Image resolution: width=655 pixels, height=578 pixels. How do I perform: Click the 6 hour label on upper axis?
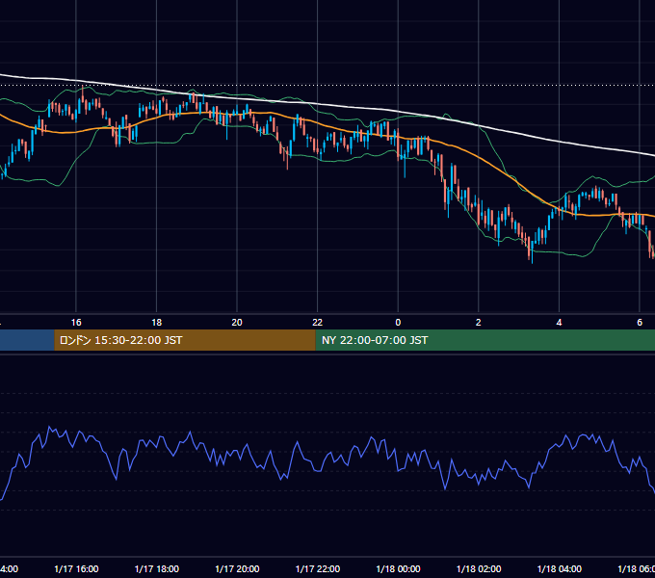coord(640,323)
